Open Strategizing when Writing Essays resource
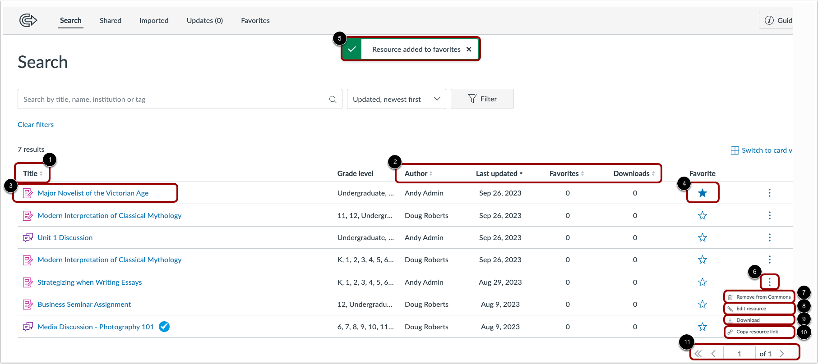818x364 pixels. click(x=89, y=282)
